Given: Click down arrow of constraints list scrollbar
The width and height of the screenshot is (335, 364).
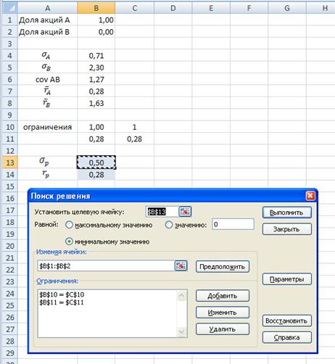Looking at the screenshot, I should tap(181, 332).
